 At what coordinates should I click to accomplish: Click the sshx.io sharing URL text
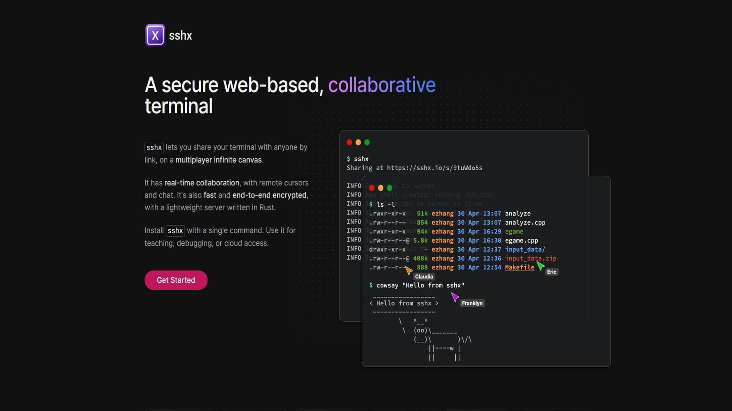coord(434,168)
